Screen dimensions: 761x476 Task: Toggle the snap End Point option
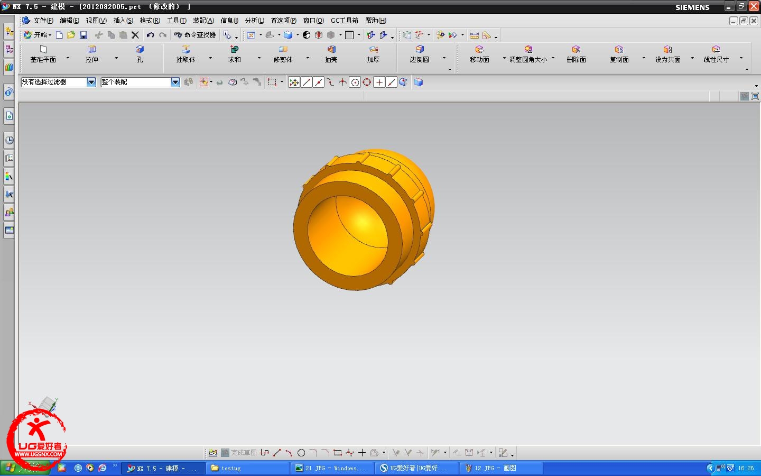tap(307, 83)
